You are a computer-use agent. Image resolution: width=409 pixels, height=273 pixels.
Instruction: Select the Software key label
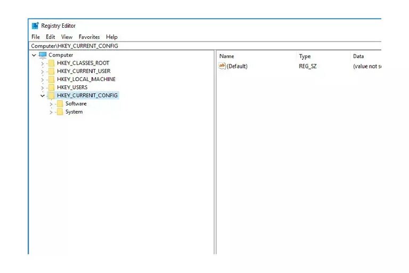[x=76, y=103]
